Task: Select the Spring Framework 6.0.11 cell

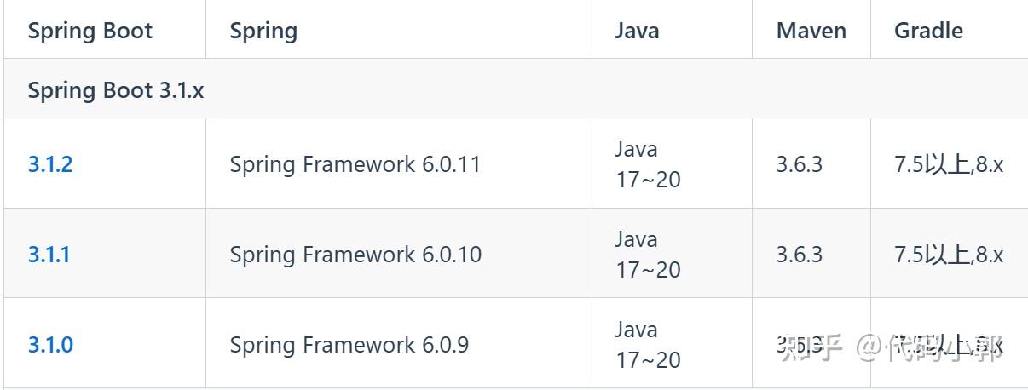Action: pos(355,163)
